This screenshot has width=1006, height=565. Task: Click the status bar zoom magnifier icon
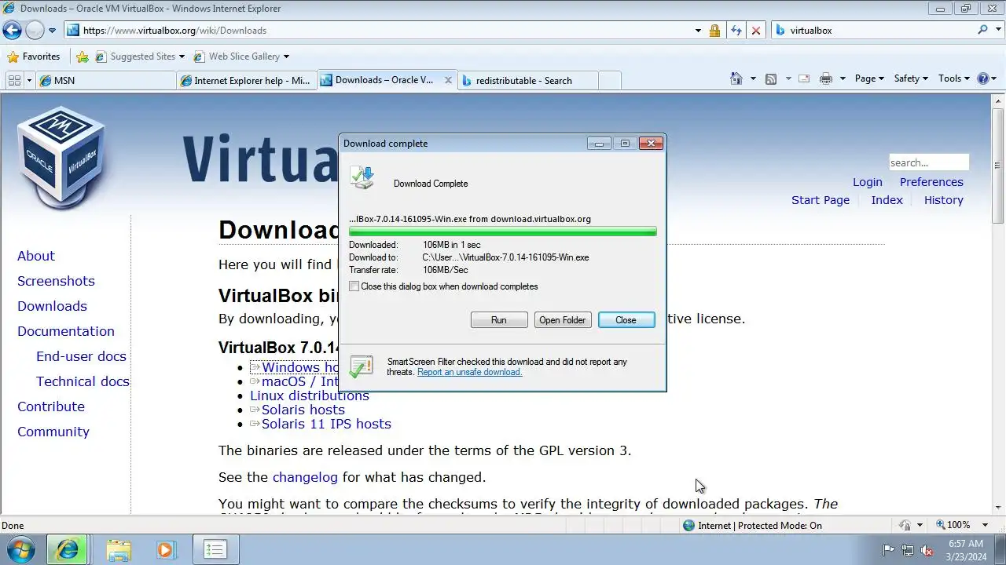click(x=940, y=525)
